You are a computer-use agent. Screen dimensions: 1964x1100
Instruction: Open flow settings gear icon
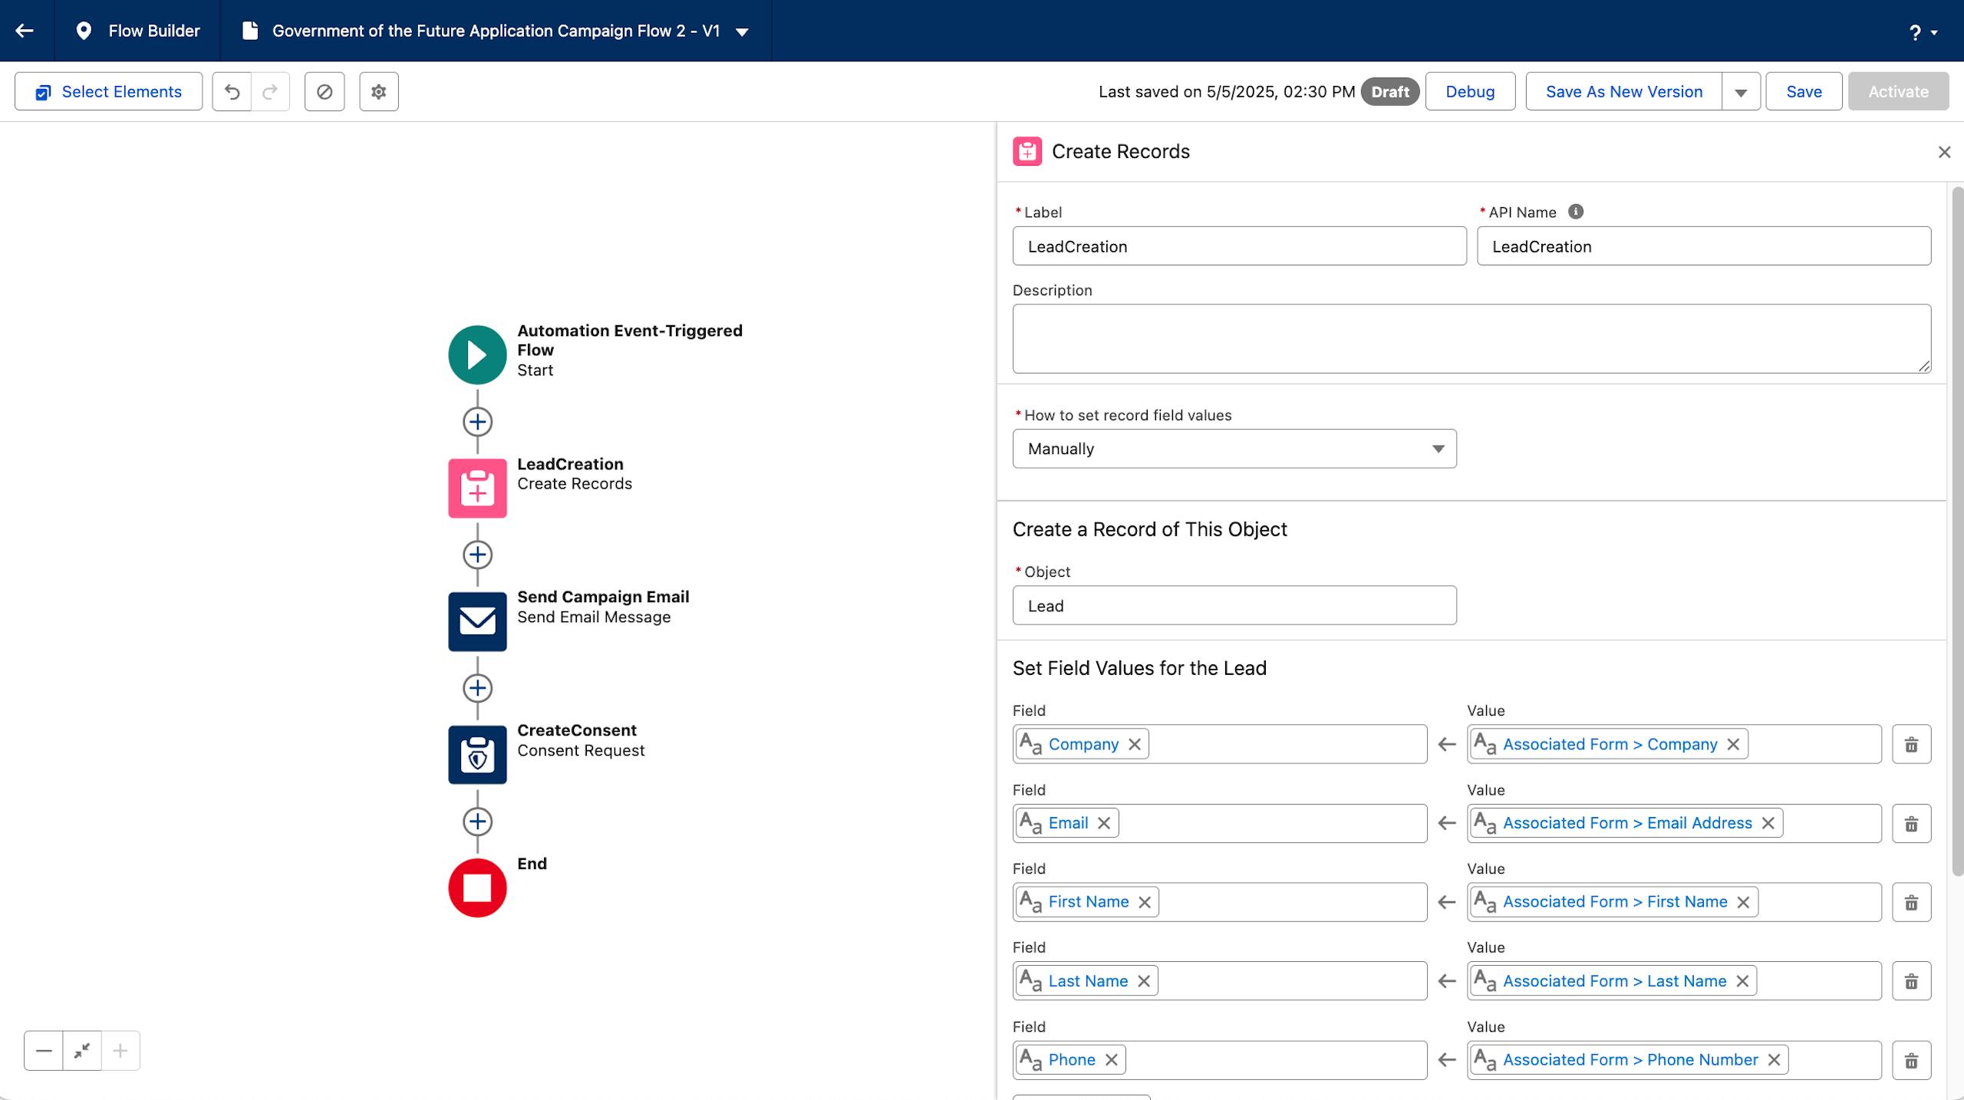click(x=378, y=92)
